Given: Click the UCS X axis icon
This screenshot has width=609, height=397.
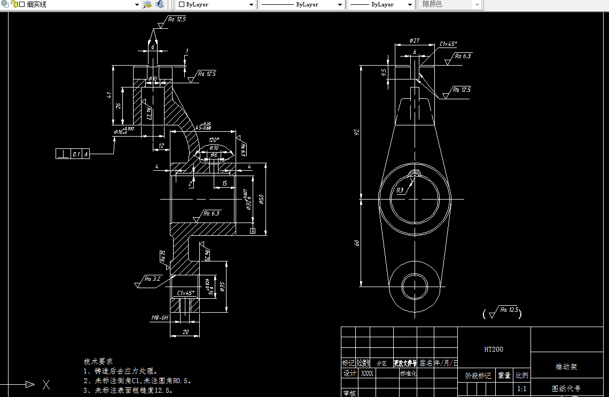Looking at the screenshot, I should click(x=46, y=385).
